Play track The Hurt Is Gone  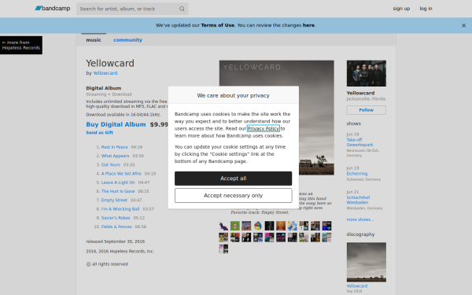[118, 191]
